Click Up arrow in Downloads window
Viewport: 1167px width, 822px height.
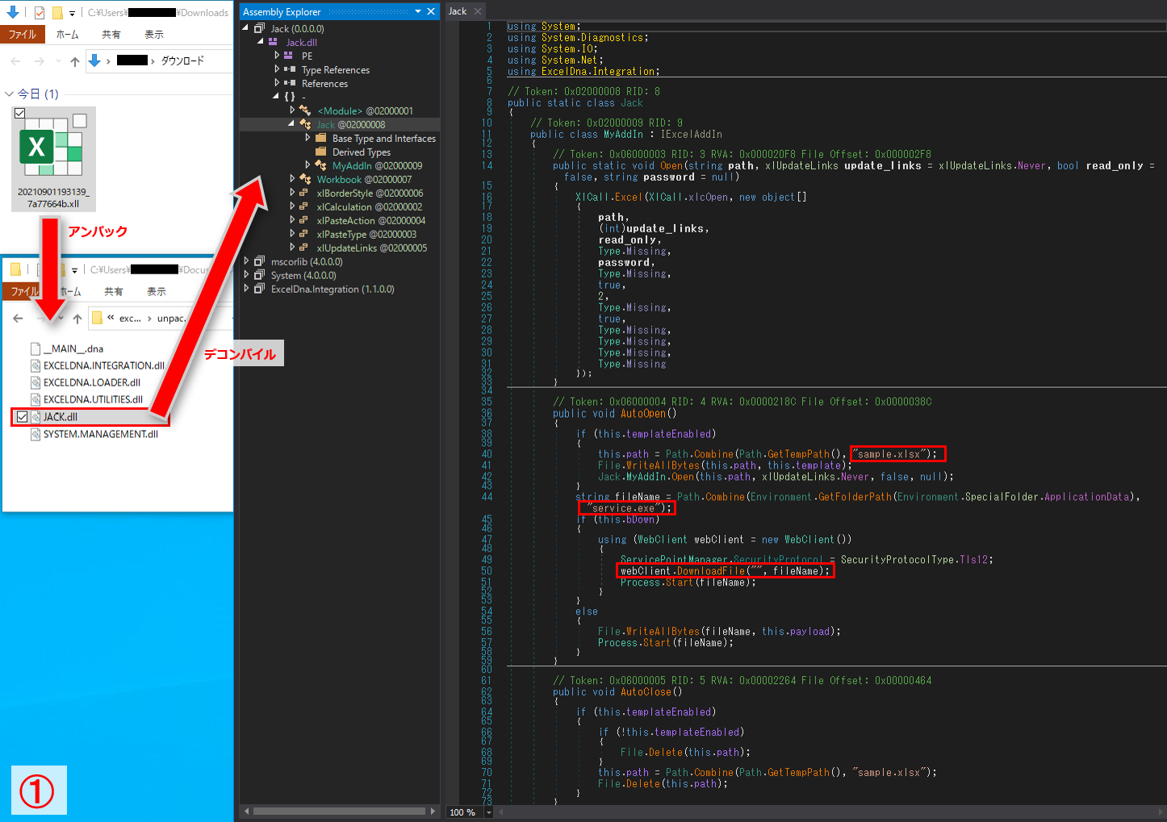point(75,61)
